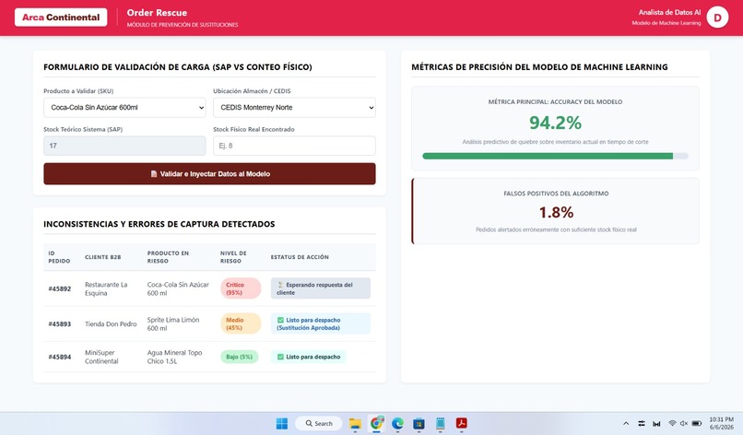Click client Tienda Don Pedro

click(111, 324)
